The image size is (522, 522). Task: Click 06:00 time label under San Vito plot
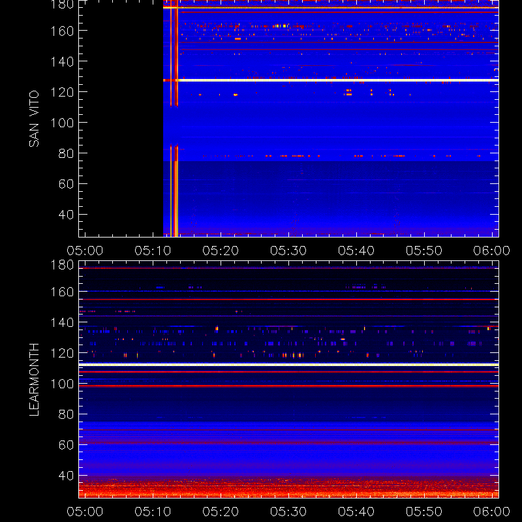[492, 251]
